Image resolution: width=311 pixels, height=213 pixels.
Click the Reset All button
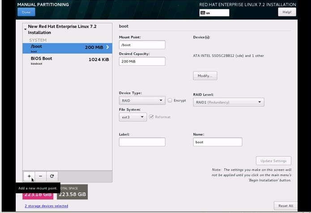pyautogui.click(x=285, y=206)
